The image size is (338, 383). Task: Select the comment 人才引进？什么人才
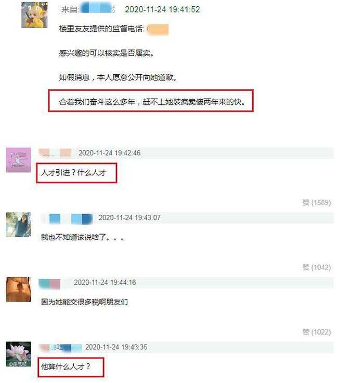74,173
